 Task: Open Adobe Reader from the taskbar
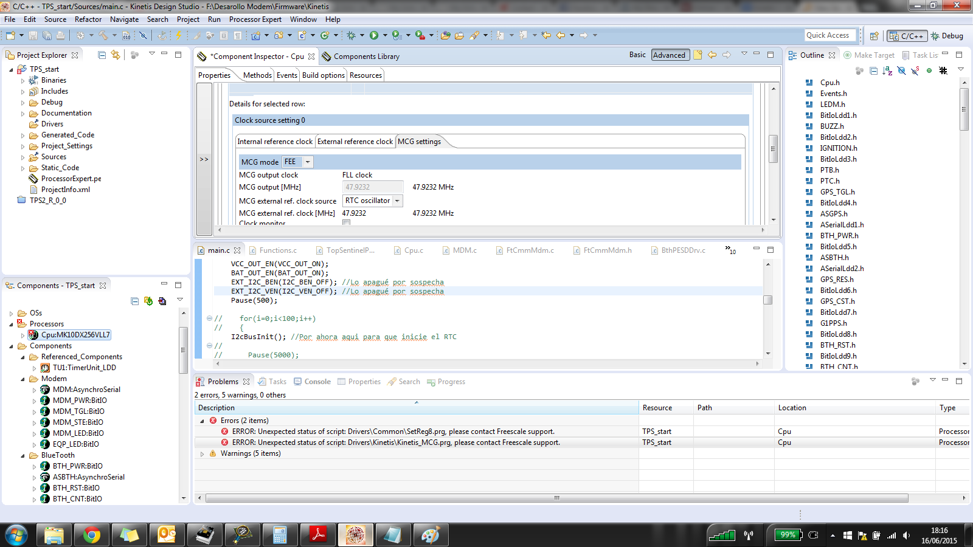tap(318, 535)
